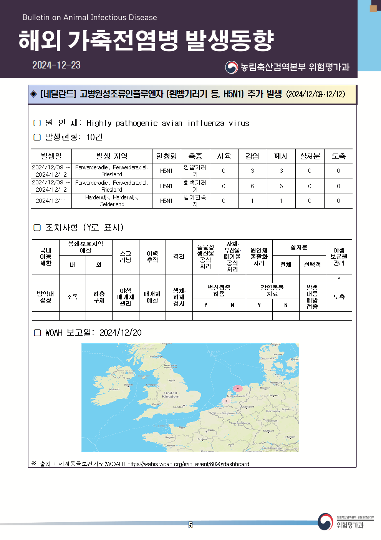Click the 방역대 설정 measure header
This screenshot has width=381, height=540.
tap(46, 297)
